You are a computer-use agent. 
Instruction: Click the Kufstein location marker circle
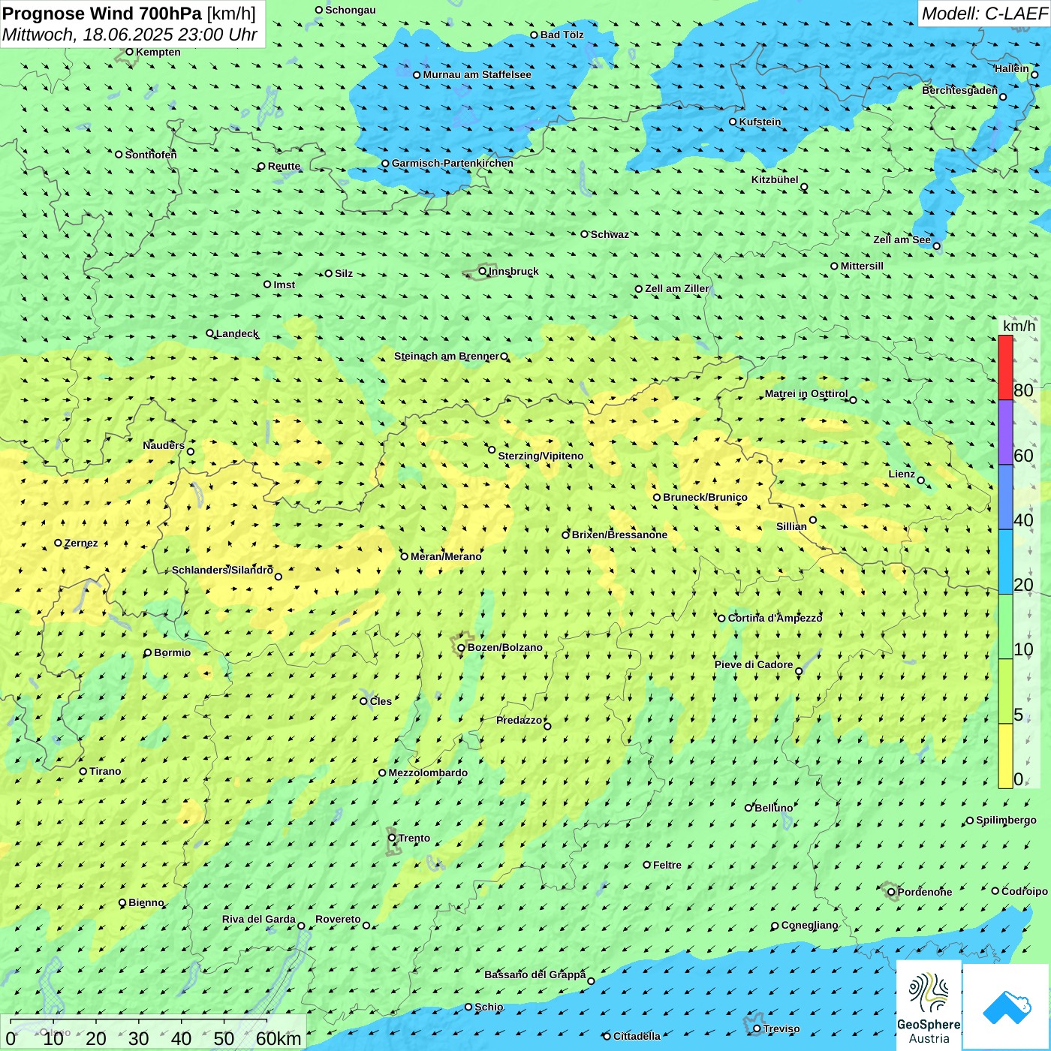coord(733,122)
